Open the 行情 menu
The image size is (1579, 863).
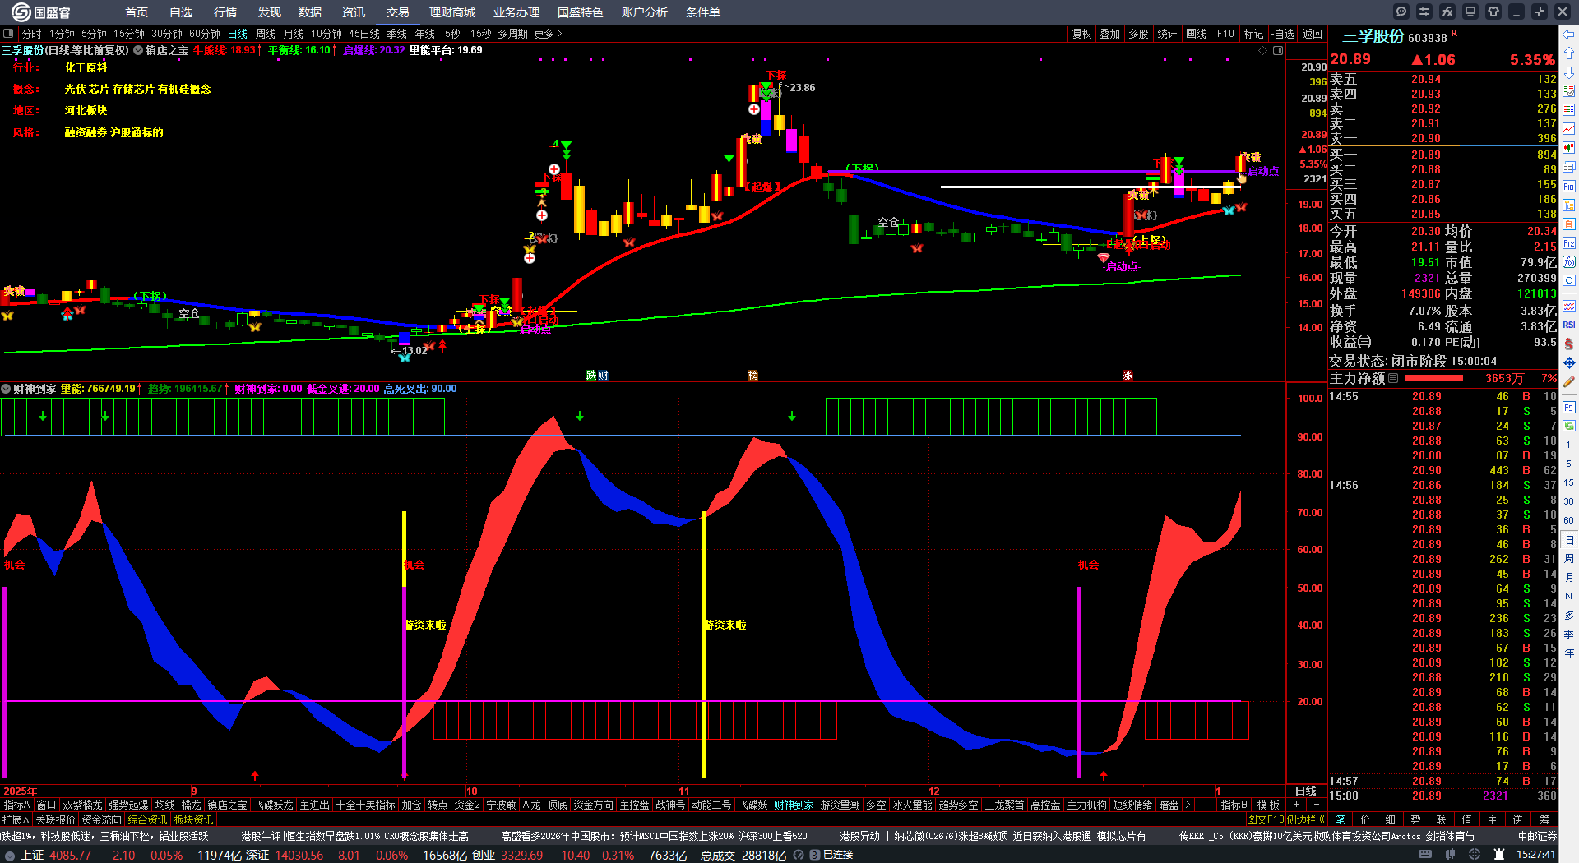click(x=225, y=12)
